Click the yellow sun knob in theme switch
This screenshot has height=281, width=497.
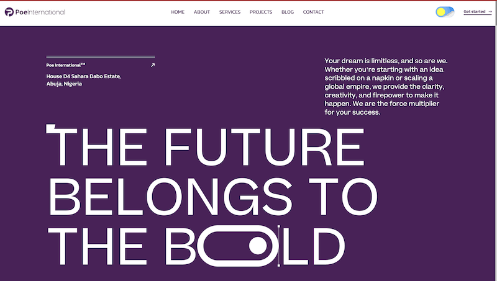[x=441, y=12]
